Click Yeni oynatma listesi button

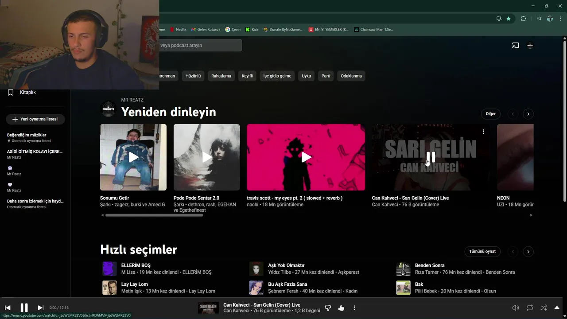(35, 119)
